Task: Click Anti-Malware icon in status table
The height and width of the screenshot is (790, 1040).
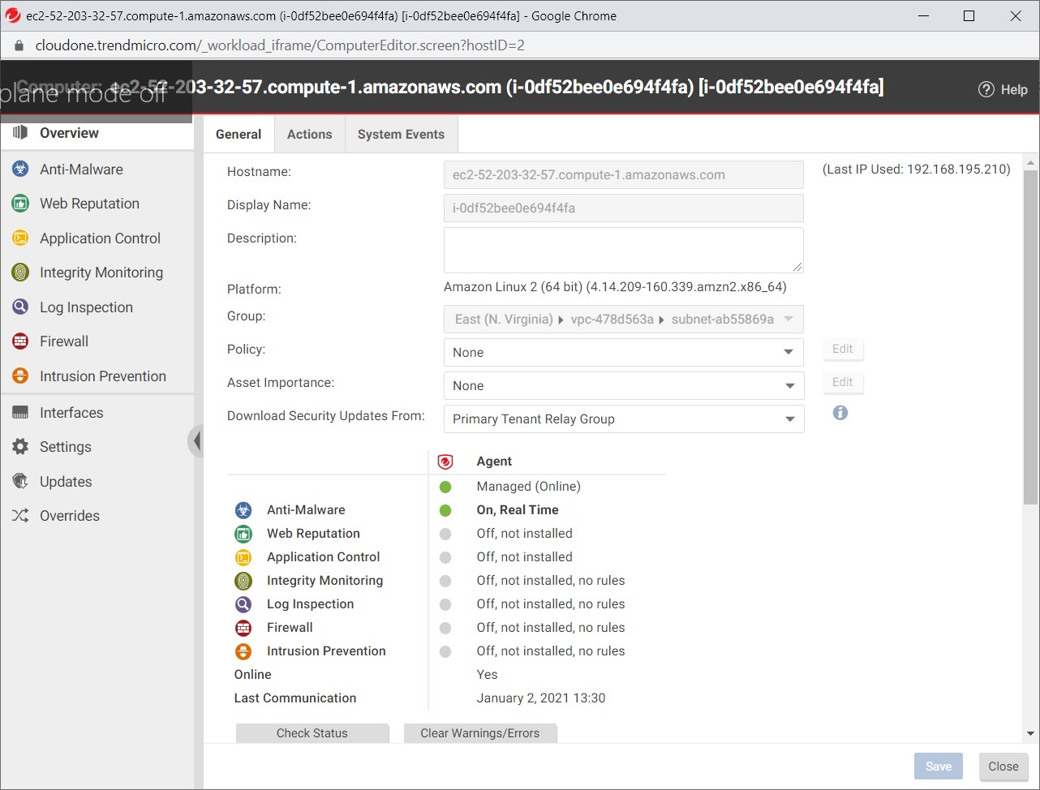Action: 243,510
